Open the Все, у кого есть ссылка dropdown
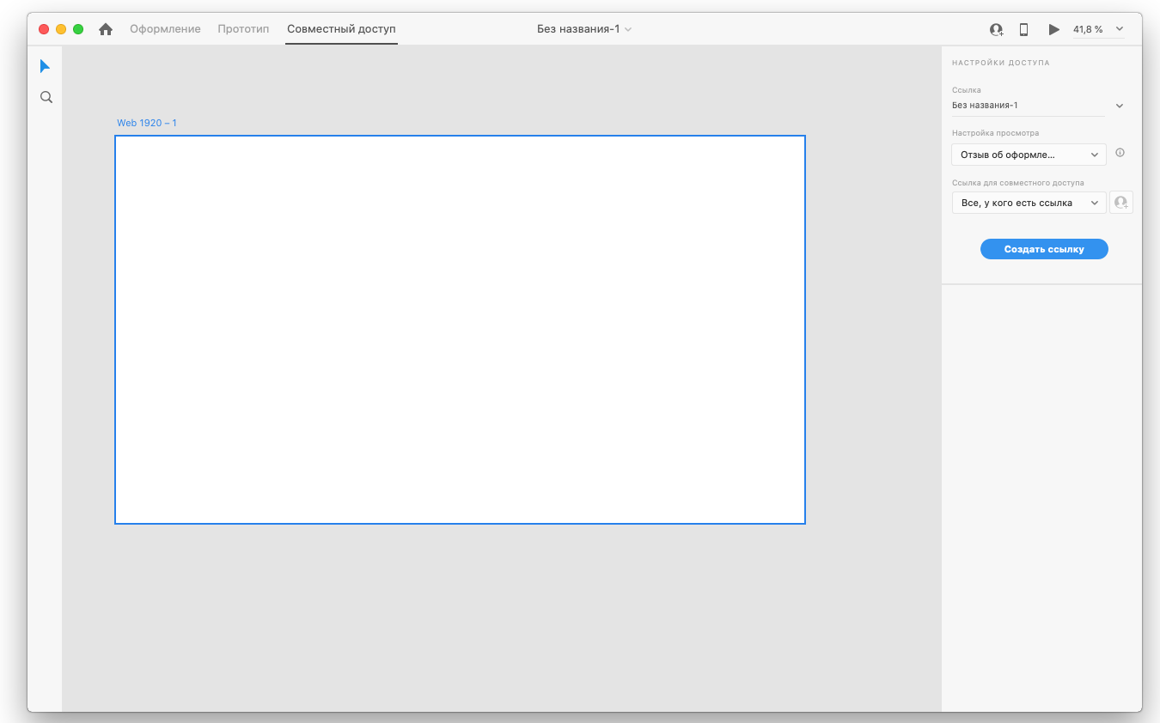 1028,203
